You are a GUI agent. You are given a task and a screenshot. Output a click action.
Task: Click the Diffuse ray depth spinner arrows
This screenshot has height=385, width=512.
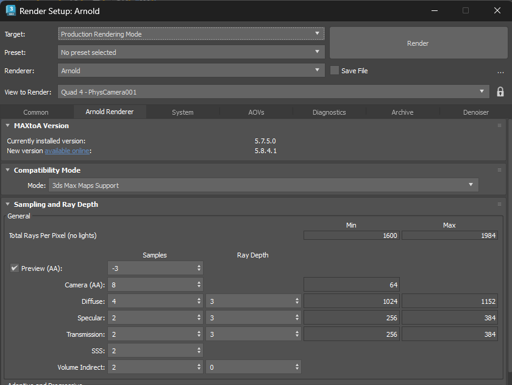coord(297,301)
